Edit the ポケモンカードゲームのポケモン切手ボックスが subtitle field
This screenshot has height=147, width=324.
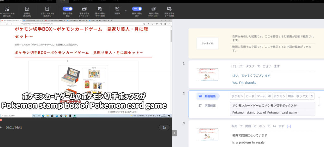tap(272, 106)
